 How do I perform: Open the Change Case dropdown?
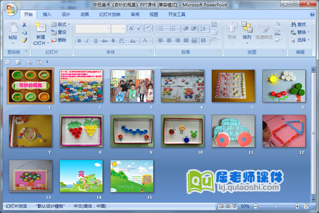133,40
